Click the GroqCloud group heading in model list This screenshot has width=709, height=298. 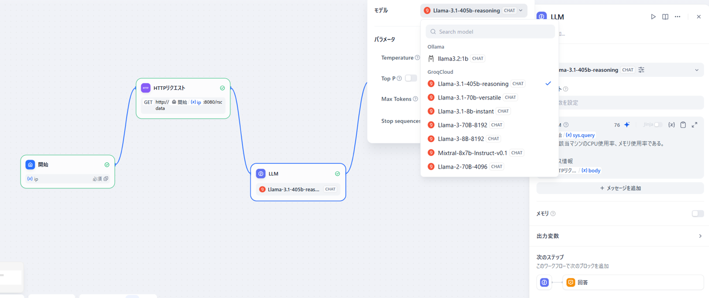440,72
